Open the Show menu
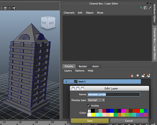This screenshot has height=125, width=157. 100,13
